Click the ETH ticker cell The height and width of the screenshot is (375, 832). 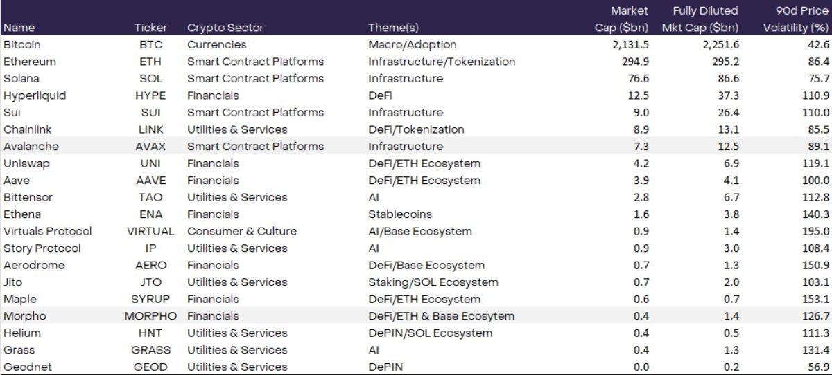click(150, 62)
